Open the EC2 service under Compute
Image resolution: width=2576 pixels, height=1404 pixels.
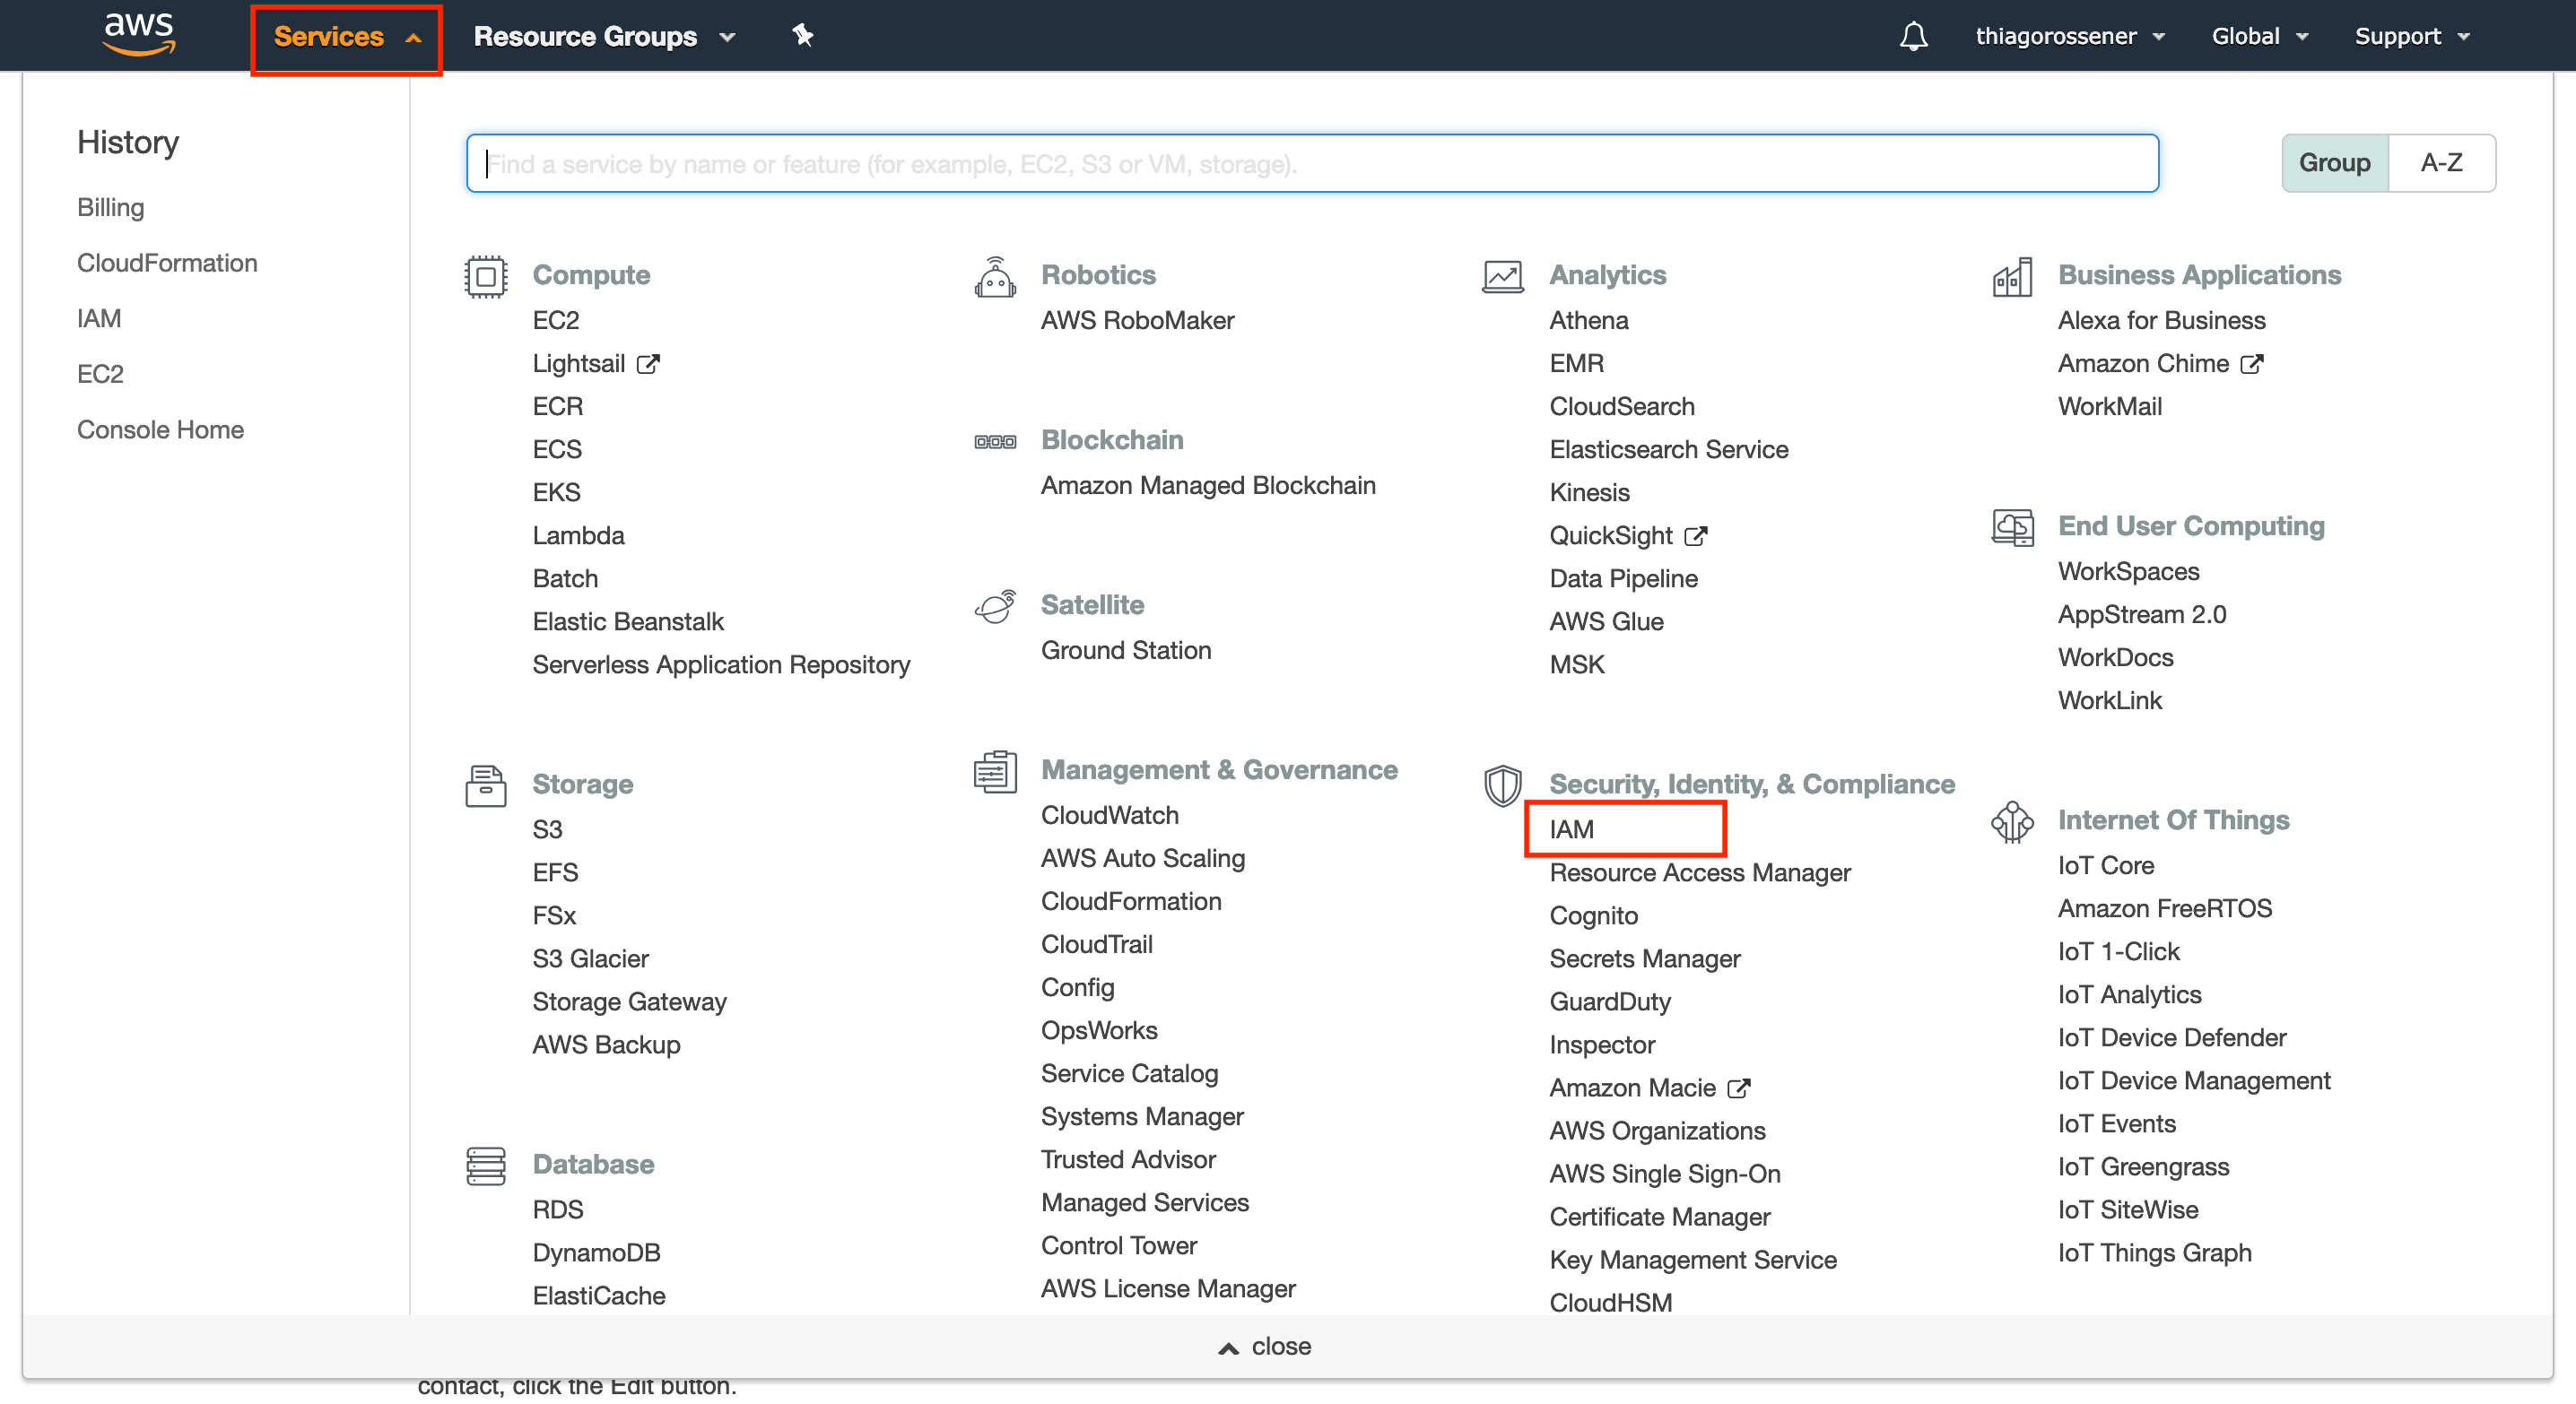(x=556, y=321)
